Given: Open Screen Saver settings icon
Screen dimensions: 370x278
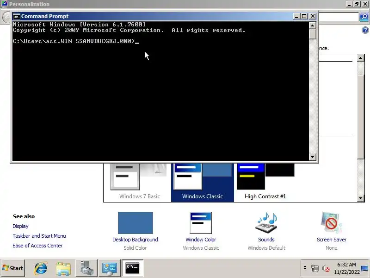Looking at the screenshot, I should click(331, 223).
